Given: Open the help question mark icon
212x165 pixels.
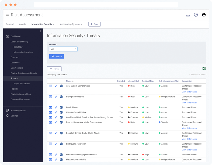Looking at the screenshot, I should 196,15.
